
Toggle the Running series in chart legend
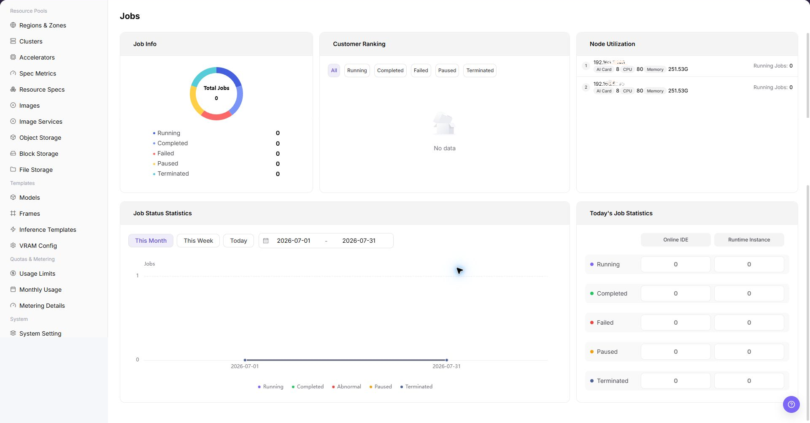click(270, 387)
